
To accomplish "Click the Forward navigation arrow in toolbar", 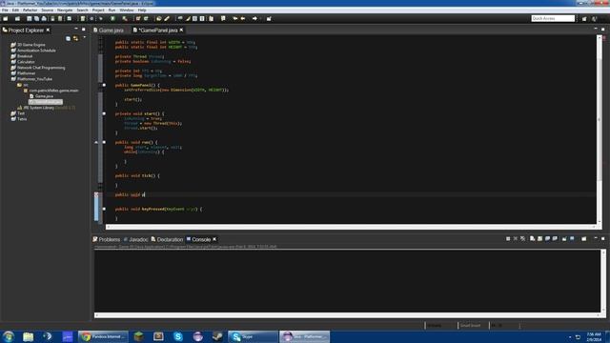I will click(254, 19).
